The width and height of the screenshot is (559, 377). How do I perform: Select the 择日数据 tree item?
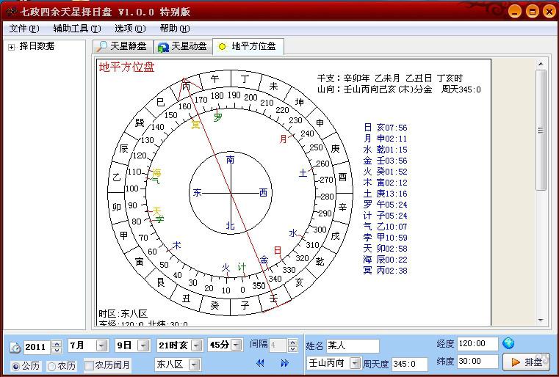(37, 46)
